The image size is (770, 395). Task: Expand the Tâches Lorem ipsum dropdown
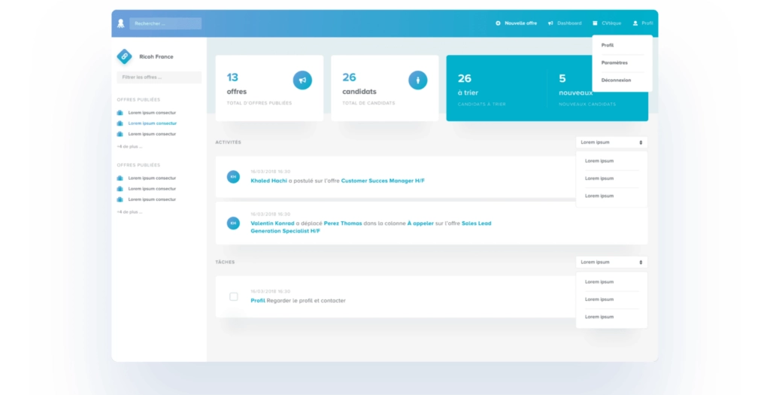[611, 263]
